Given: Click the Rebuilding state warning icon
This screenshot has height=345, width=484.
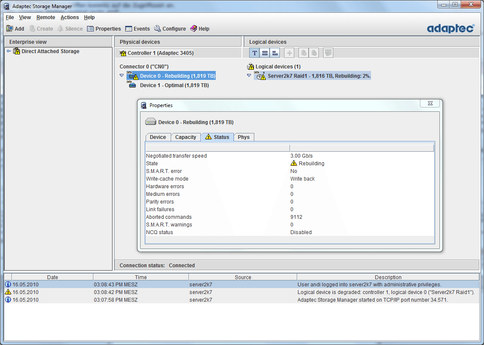Looking at the screenshot, I should [x=293, y=163].
